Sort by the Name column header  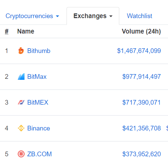(26, 31)
